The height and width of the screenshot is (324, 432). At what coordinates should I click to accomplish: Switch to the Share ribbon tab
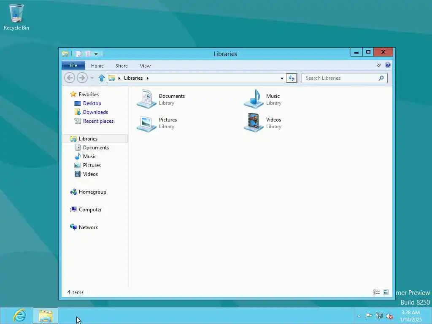[x=121, y=66]
